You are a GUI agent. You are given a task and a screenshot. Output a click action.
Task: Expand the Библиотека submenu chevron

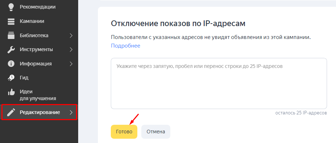click(71, 35)
